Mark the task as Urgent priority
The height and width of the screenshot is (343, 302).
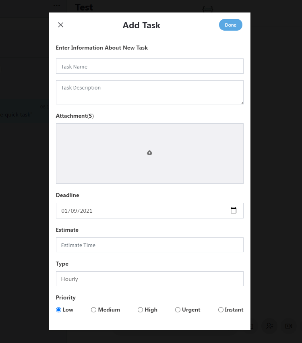tap(178, 310)
